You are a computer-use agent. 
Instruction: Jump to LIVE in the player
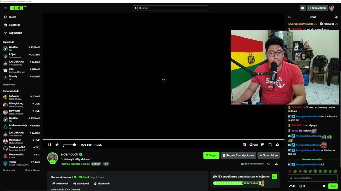pos(98,145)
